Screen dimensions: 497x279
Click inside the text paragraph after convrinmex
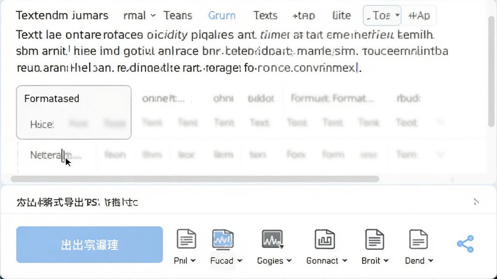(x=358, y=67)
